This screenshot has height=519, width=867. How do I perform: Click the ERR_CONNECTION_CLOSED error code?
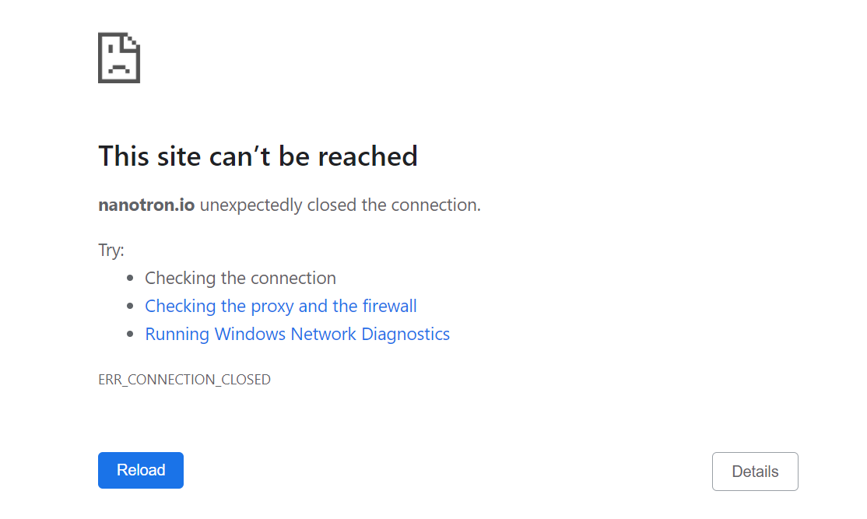[x=184, y=380]
